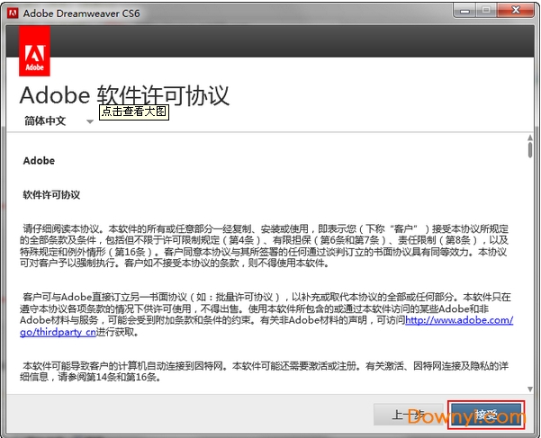Open the http://www.adobe.com/ third-party link

pyautogui.click(x=458, y=319)
